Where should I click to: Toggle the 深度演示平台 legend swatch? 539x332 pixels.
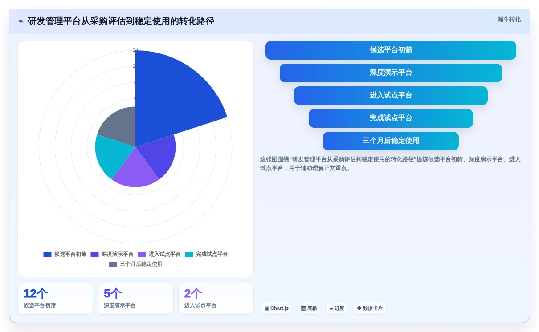point(94,255)
